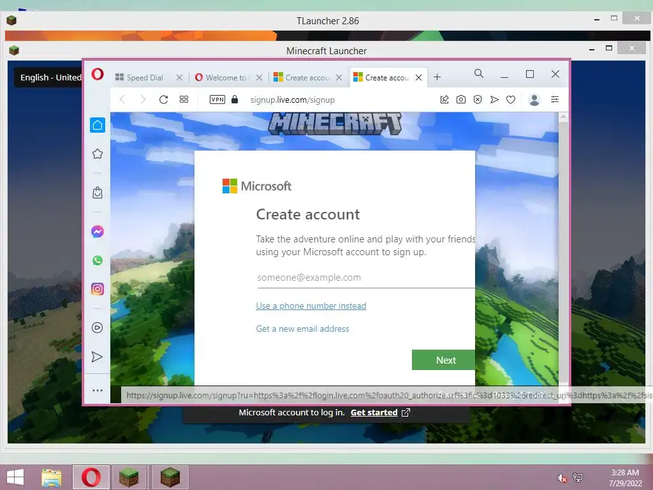Take a snapshot with camera icon

coord(461,100)
